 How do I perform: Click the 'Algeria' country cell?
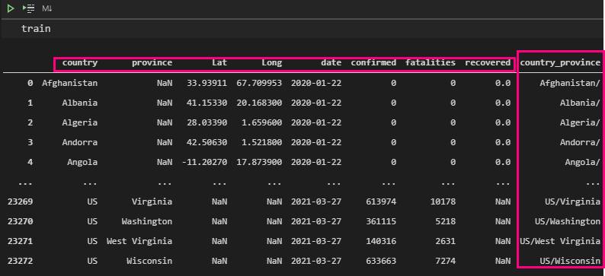pos(80,122)
